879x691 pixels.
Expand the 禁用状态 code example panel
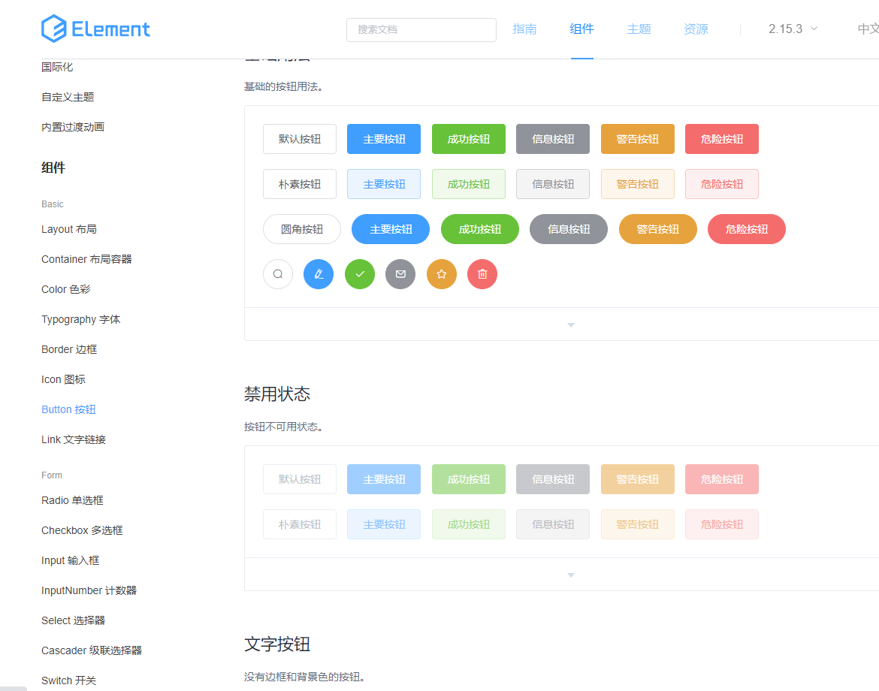pyautogui.click(x=570, y=575)
